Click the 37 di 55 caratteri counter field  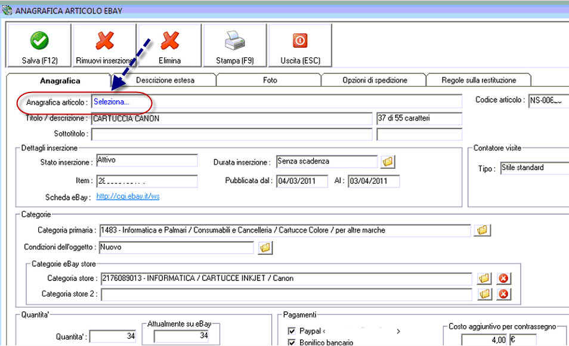click(x=419, y=119)
